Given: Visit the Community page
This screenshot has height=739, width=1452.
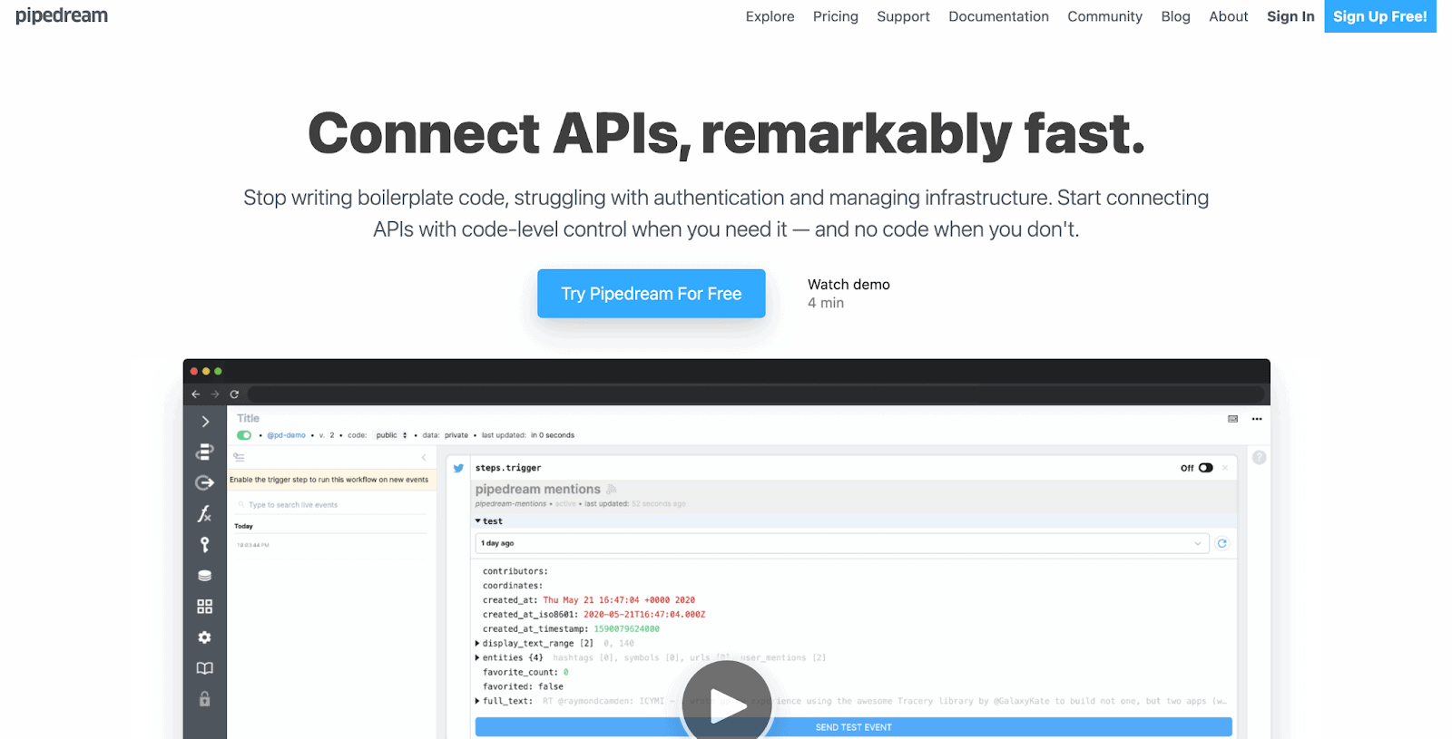Looking at the screenshot, I should (x=1104, y=16).
